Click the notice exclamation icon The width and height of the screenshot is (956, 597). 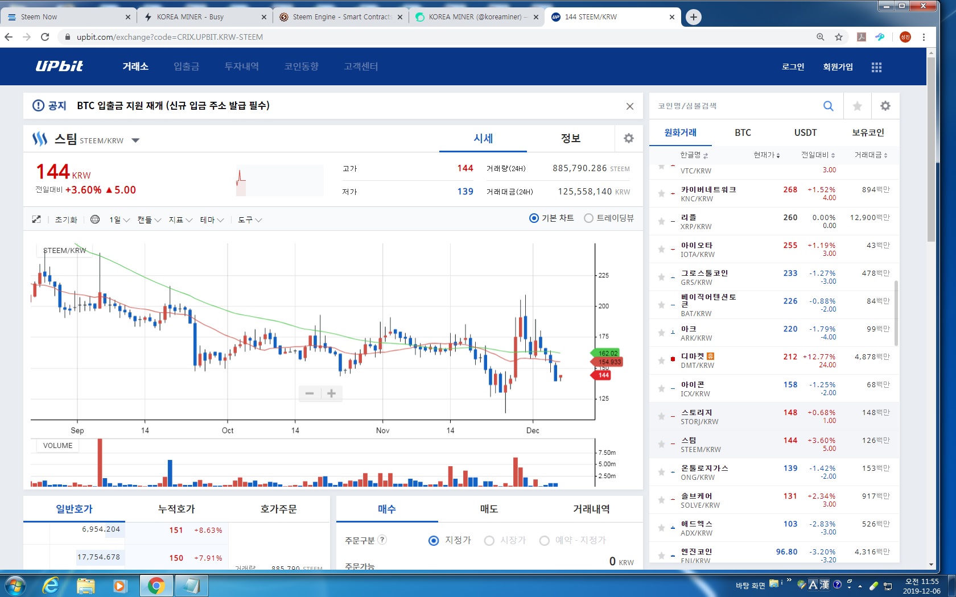[38, 105]
